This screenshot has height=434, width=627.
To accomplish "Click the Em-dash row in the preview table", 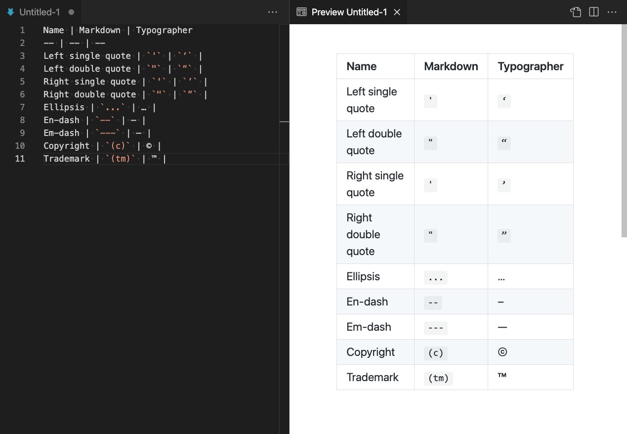I will click(x=369, y=327).
